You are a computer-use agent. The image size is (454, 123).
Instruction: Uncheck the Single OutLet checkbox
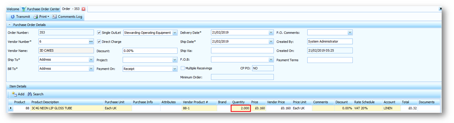(x=99, y=33)
